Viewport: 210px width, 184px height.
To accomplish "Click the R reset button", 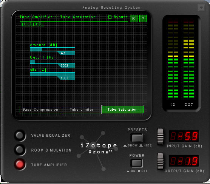I will 134,19.
